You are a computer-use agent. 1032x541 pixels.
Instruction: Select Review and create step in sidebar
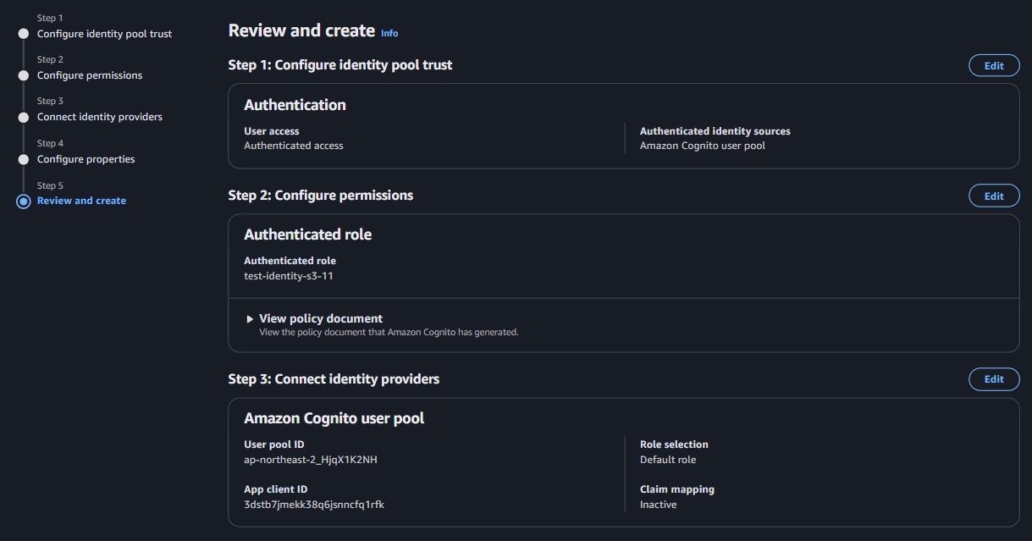[81, 201]
